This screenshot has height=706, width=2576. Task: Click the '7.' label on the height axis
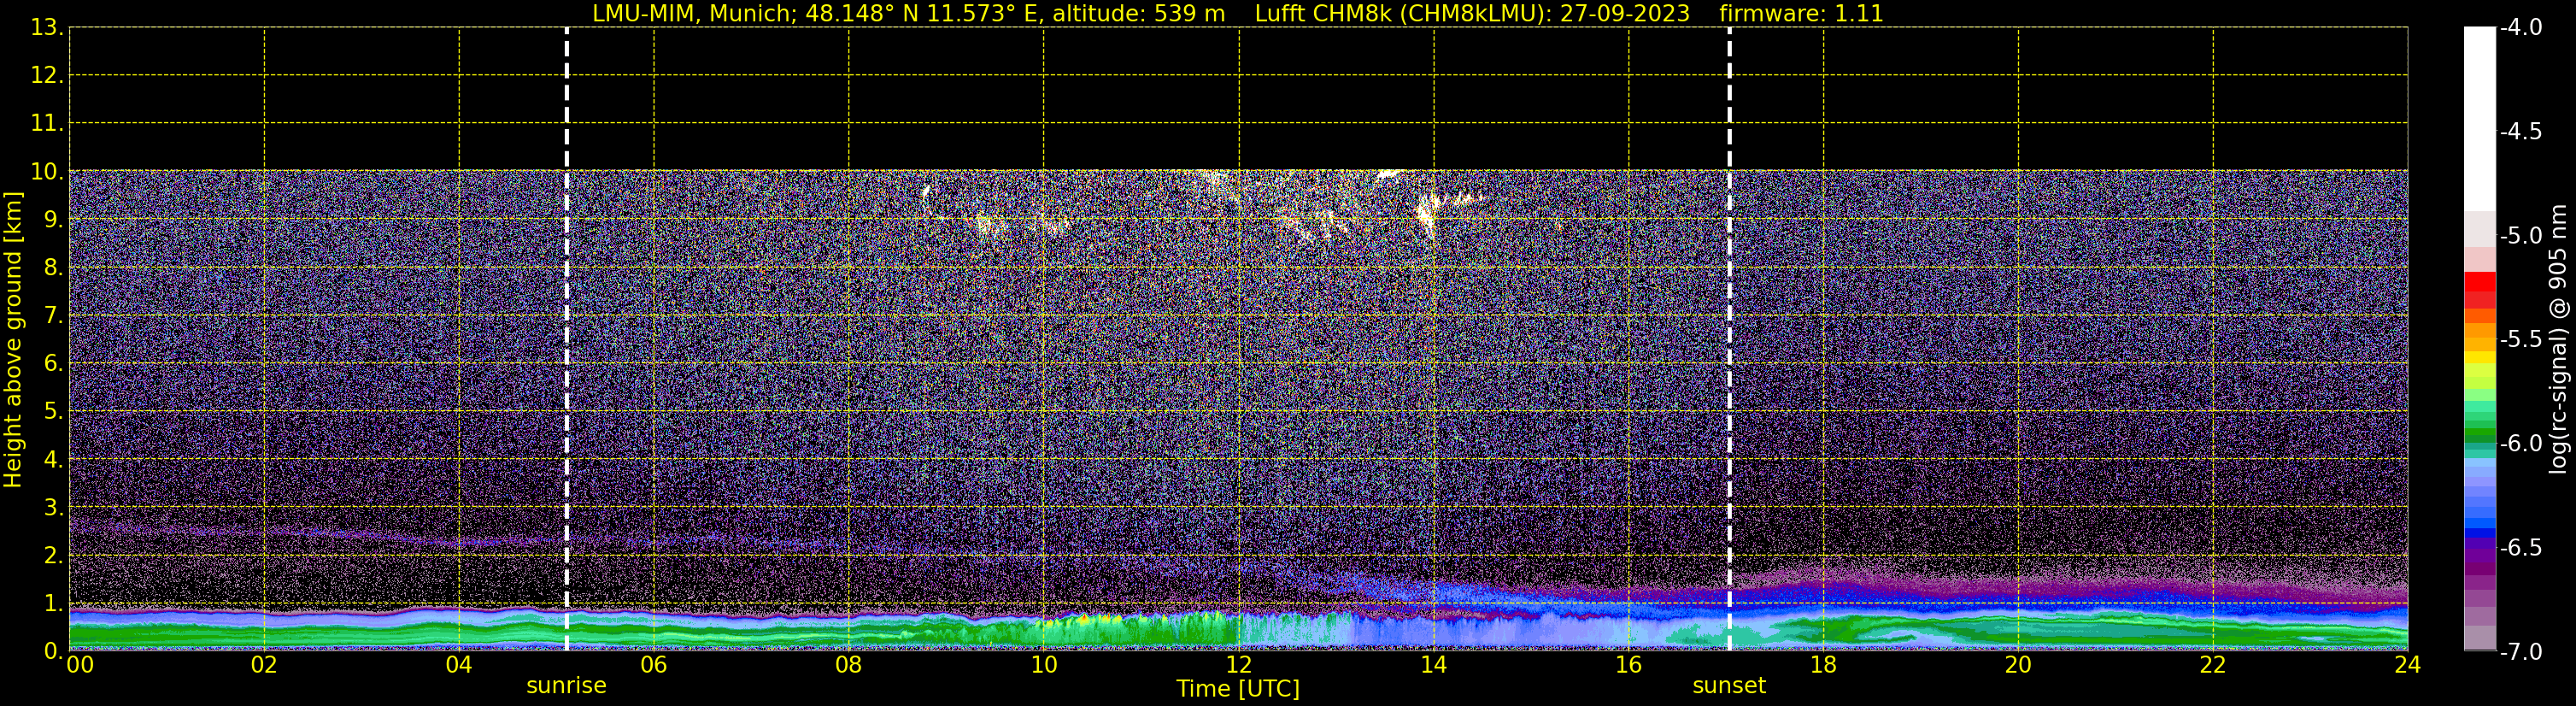point(52,315)
